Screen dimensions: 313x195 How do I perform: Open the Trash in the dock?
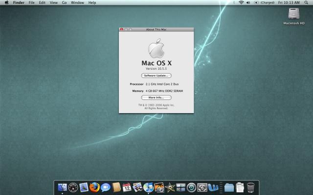tap(251, 187)
